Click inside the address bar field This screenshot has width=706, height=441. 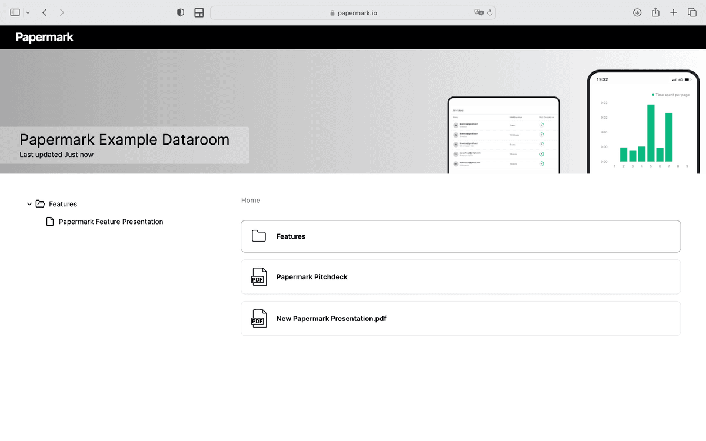pyautogui.click(x=353, y=12)
